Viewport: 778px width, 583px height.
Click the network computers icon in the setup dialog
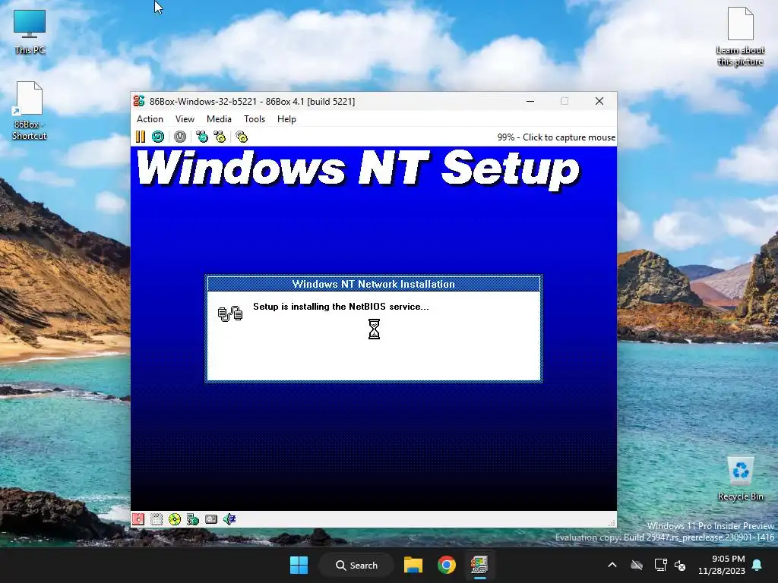click(230, 314)
